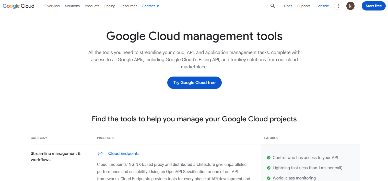
Task: Open the Cloud Endpoints product link
Action: pos(124,154)
